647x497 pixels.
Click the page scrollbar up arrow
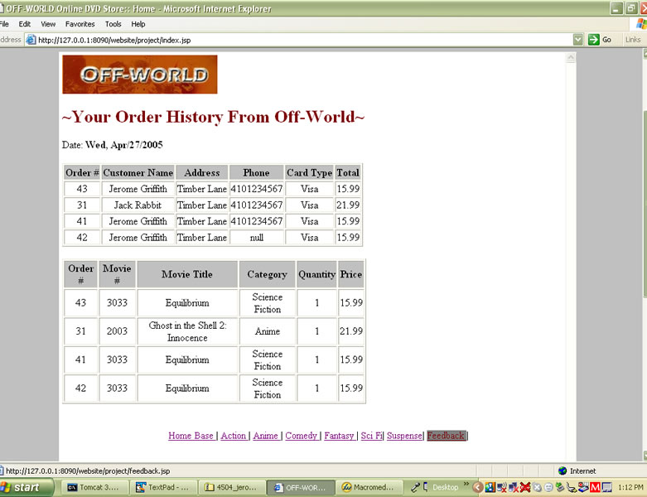coord(570,58)
